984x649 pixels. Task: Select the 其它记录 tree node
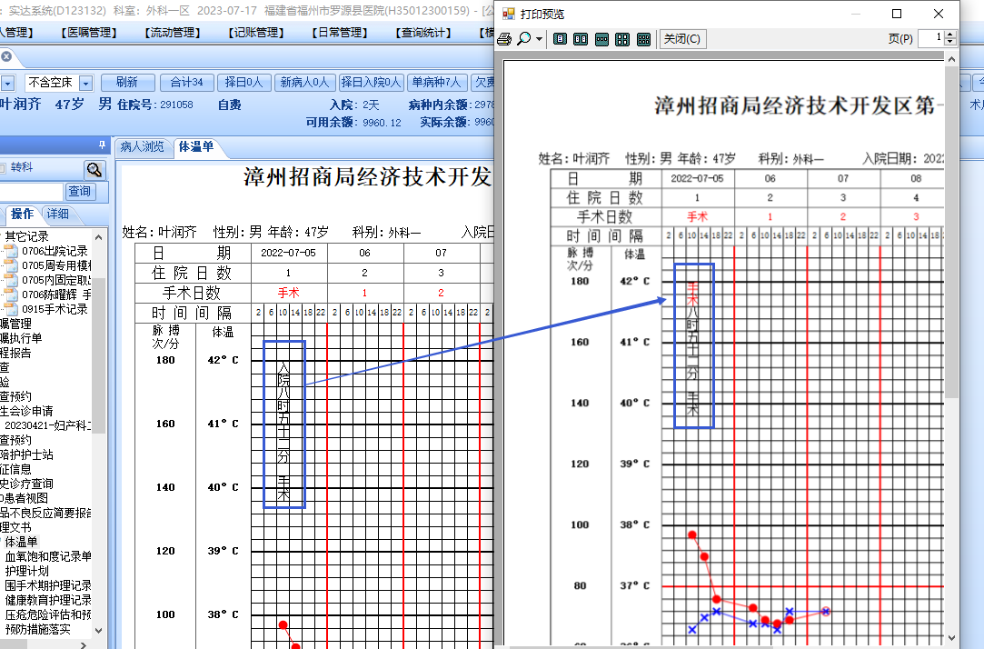pos(27,236)
